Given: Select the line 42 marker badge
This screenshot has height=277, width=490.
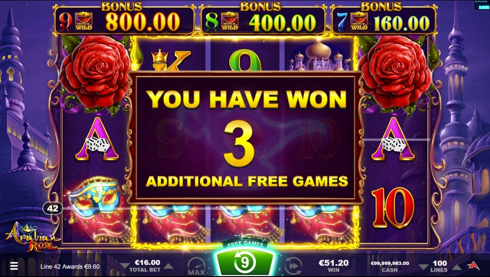Looking at the screenshot, I should click(x=53, y=208).
